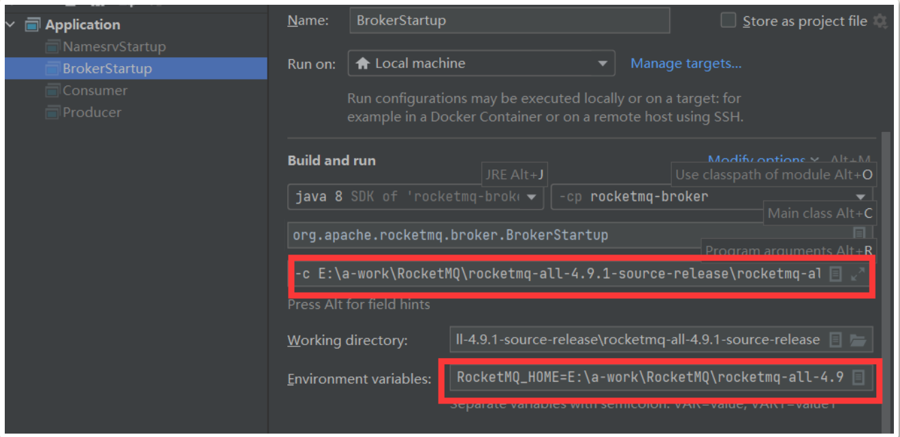
Task: Open the Run on Local machine dropdown
Action: 481,64
